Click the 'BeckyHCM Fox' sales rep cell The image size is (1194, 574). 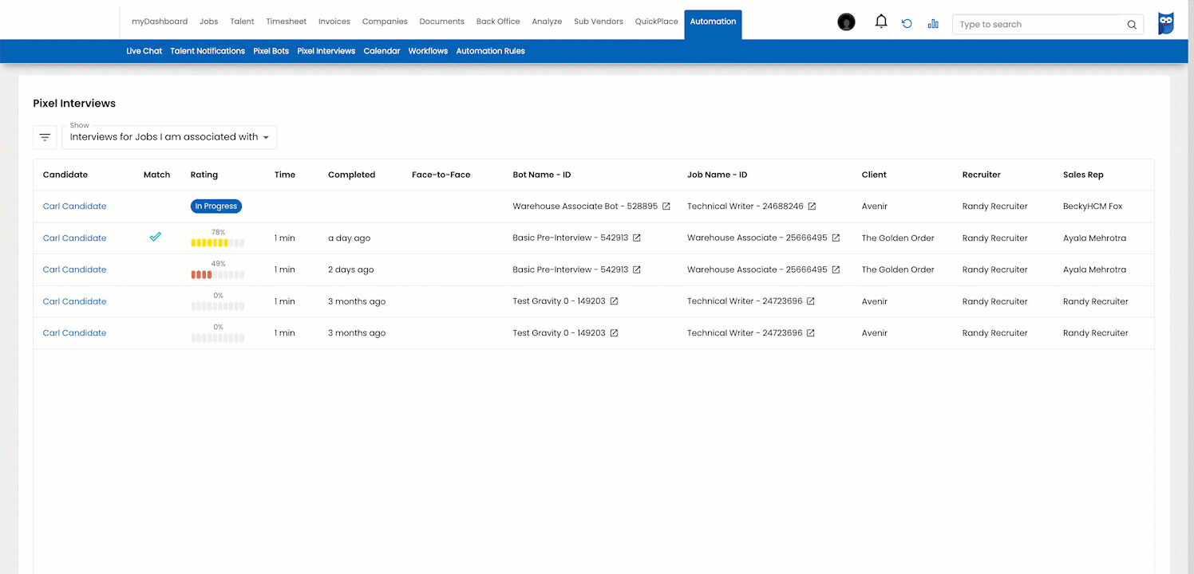click(1093, 206)
